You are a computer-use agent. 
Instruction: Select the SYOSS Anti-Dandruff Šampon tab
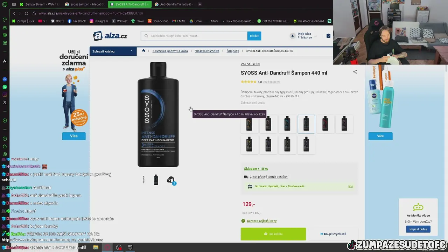pyautogui.click(x=129, y=5)
